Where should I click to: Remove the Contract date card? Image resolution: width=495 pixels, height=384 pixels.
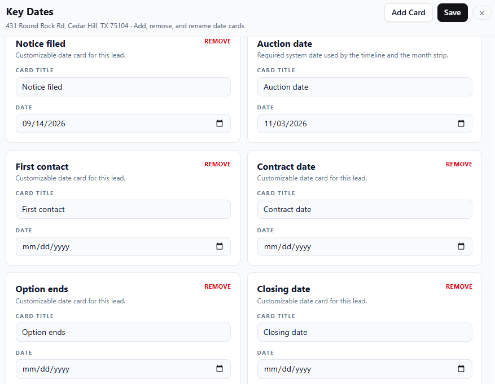coord(459,164)
